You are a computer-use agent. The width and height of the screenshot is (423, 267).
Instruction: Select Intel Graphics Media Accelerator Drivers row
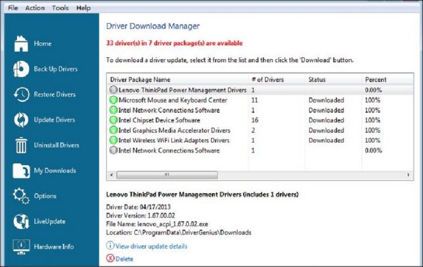pos(260,130)
